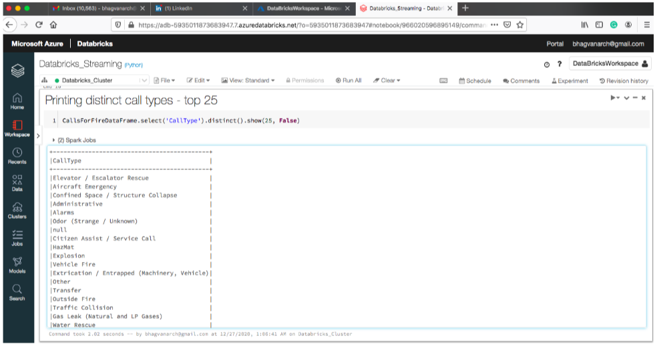Open Revision history
The width and height of the screenshot is (655, 344).
tap(624, 81)
